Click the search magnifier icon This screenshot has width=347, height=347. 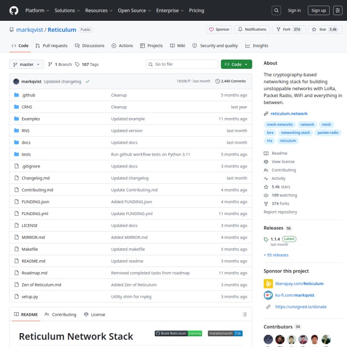click(277, 10)
